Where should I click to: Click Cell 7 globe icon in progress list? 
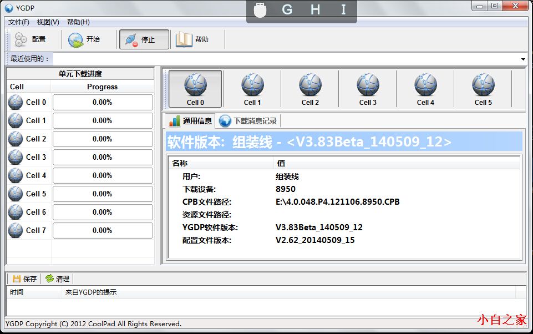pyautogui.click(x=16, y=231)
